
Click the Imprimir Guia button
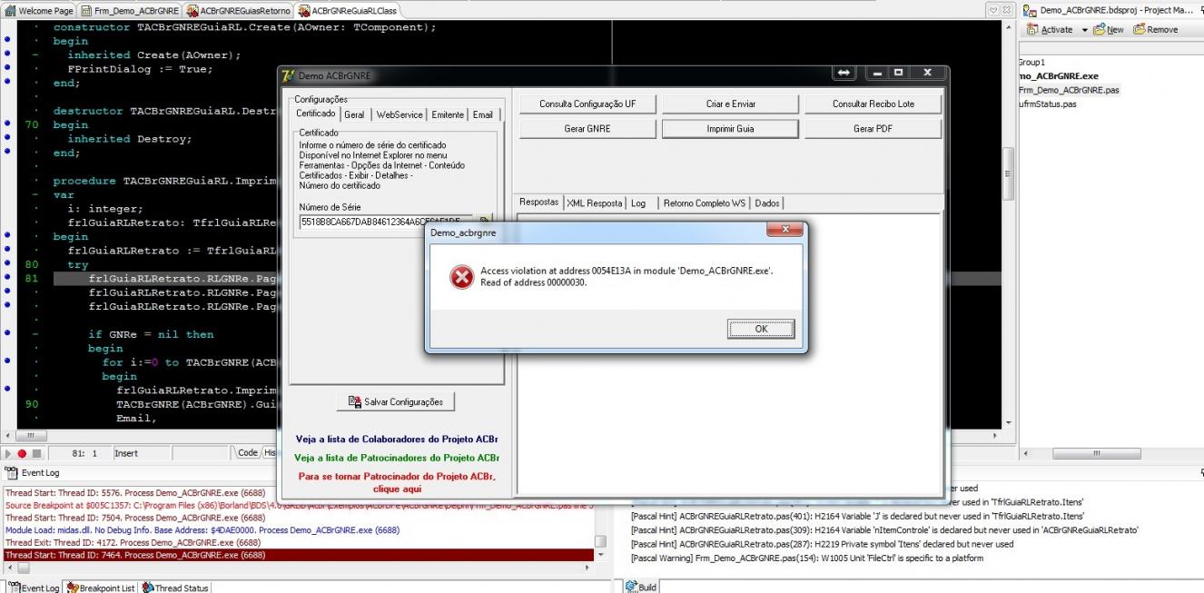click(x=730, y=129)
